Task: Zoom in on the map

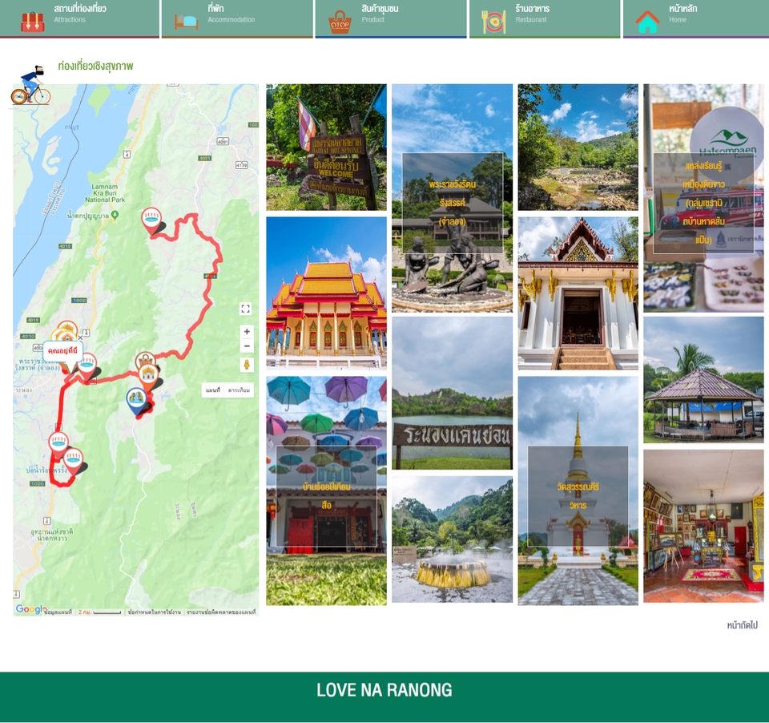Action: [x=247, y=332]
